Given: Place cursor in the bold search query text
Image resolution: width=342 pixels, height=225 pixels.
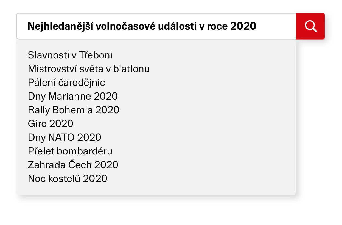Looking at the screenshot, I should click(x=142, y=26).
